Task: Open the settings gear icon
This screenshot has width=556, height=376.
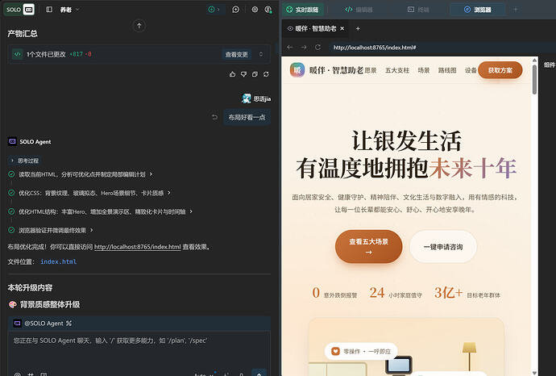Action: click(x=255, y=10)
